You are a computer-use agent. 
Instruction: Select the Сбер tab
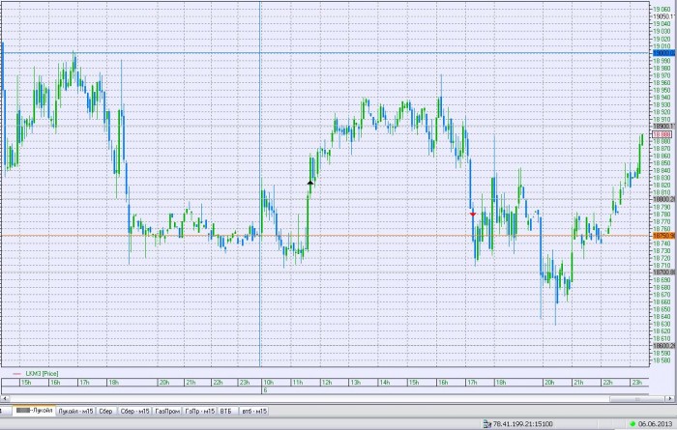106,411
